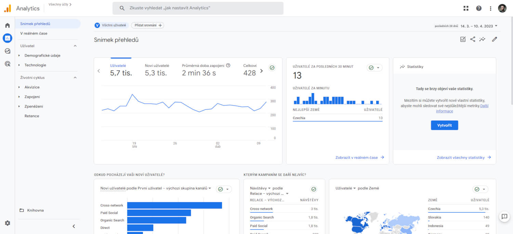Viewport: 513px width, 234px height.
Task: Edit the report with the pencil icon
Action: (494, 39)
